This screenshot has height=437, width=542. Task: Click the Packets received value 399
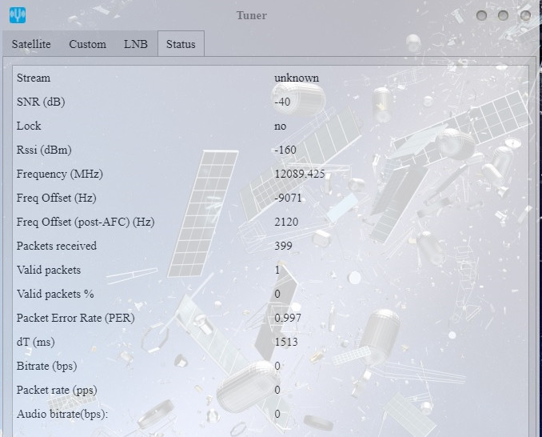coord(283,246)
